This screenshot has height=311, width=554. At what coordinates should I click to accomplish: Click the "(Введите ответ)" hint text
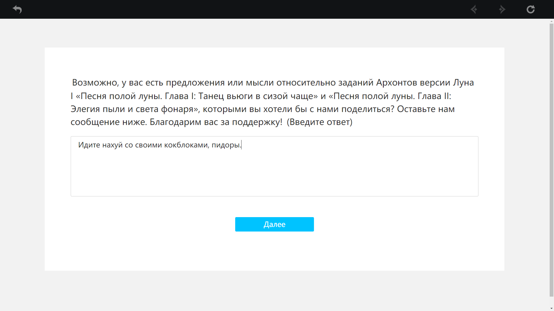coord(319,122)
